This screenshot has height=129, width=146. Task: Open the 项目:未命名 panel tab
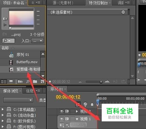click(x=13, y=3)
